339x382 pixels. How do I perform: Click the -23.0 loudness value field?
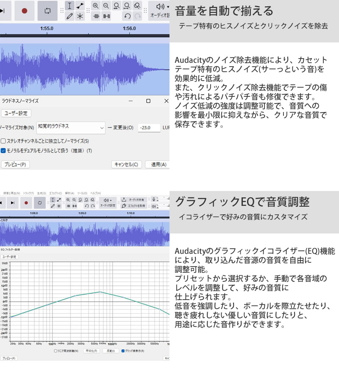(149, 127)
